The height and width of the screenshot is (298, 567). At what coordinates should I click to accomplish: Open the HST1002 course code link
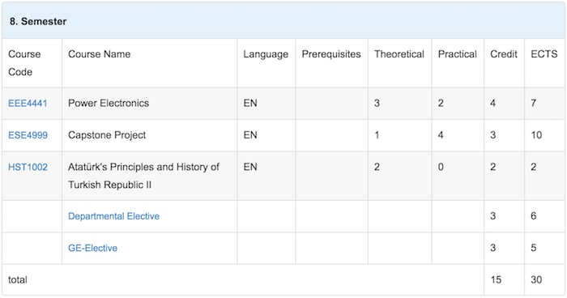pos(28,167)
